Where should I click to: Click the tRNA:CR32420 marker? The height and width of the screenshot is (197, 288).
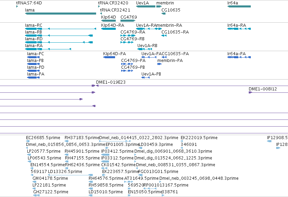pos(99,6)
